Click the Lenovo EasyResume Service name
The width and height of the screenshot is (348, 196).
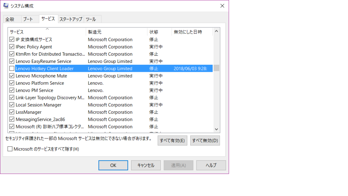[43, 61]
